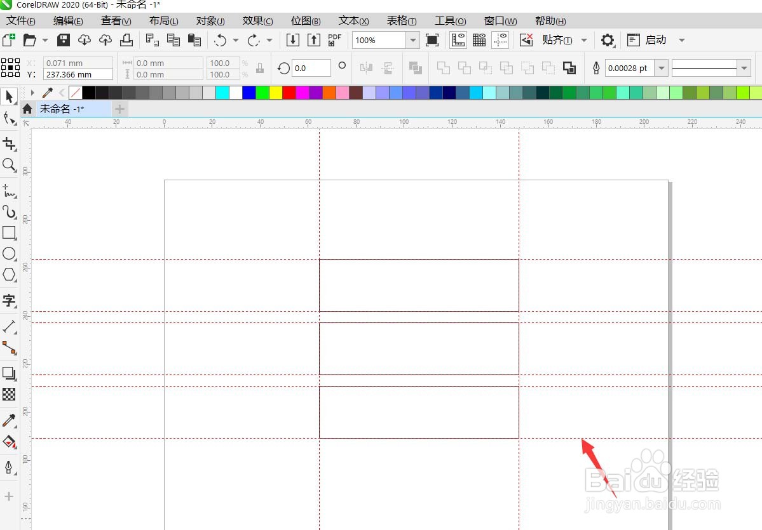Screen dimensions: 762x530
Task: Click the Export icon
Action: coord(314,40)
